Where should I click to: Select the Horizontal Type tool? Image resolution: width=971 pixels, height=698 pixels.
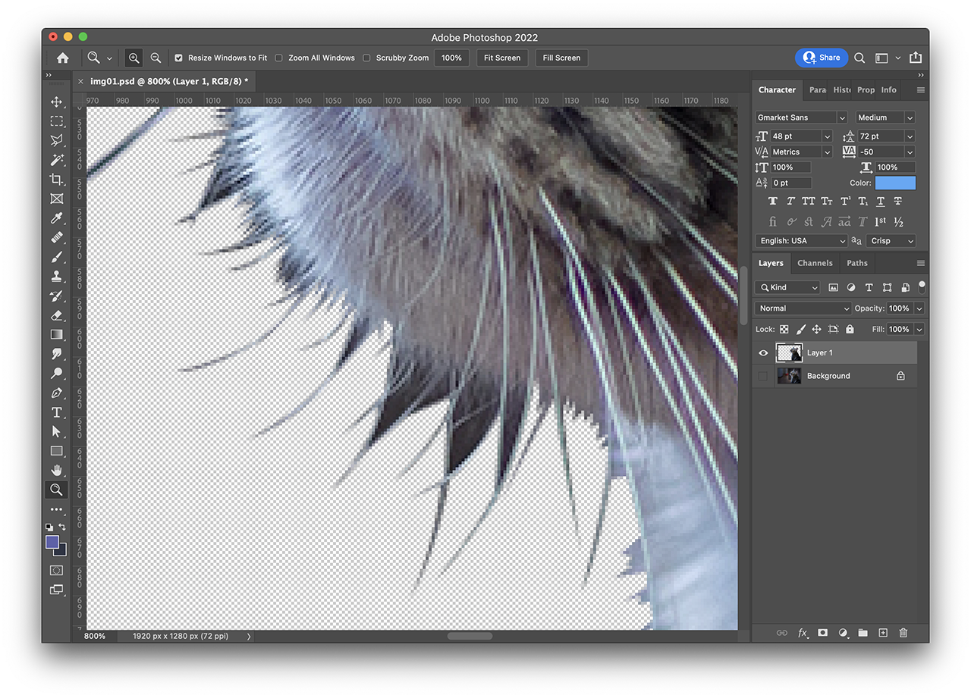(x=56, y=412)
